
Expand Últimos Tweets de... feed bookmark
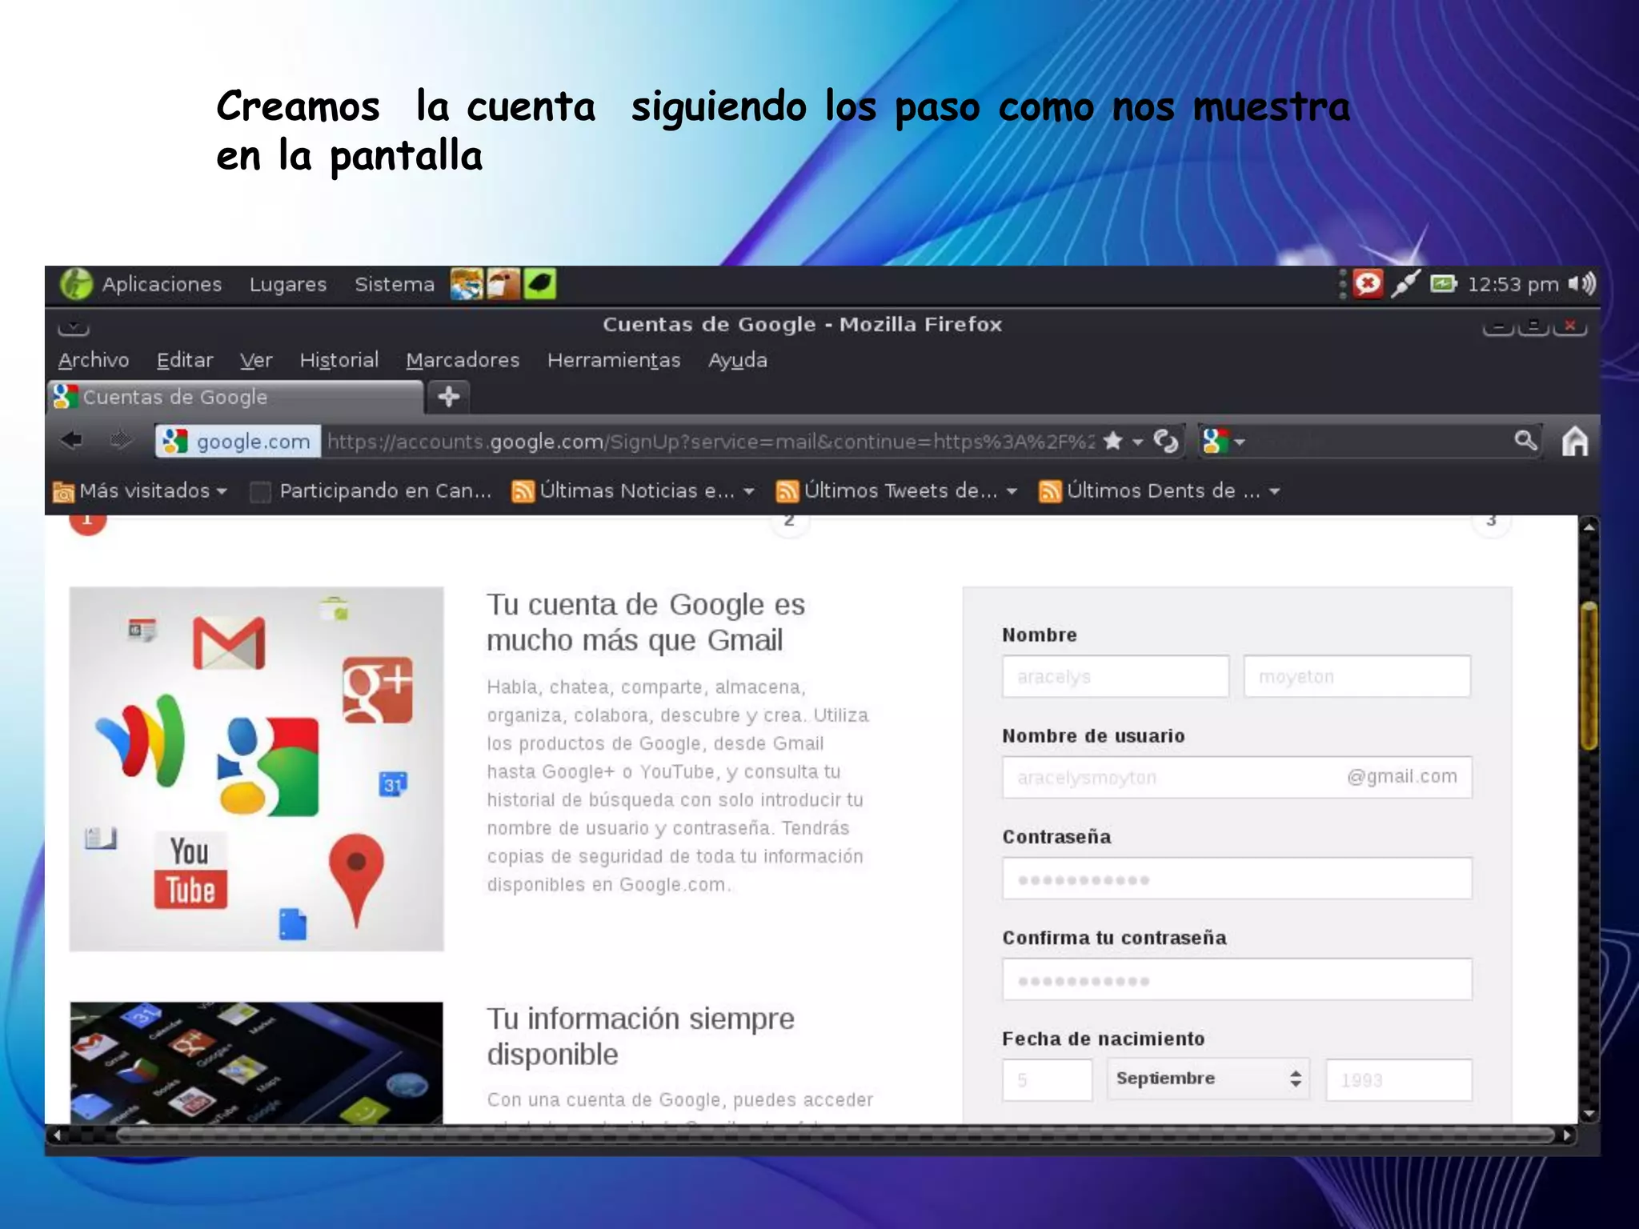(x=897, y=490)
